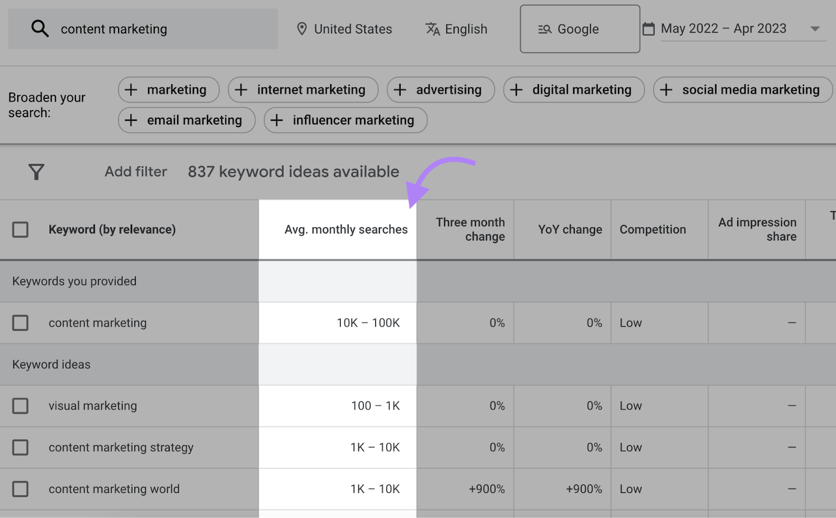The image size is (836, 518).
Task: Click plus icon on digital marketing chip
Action: (x=516, y=90)
